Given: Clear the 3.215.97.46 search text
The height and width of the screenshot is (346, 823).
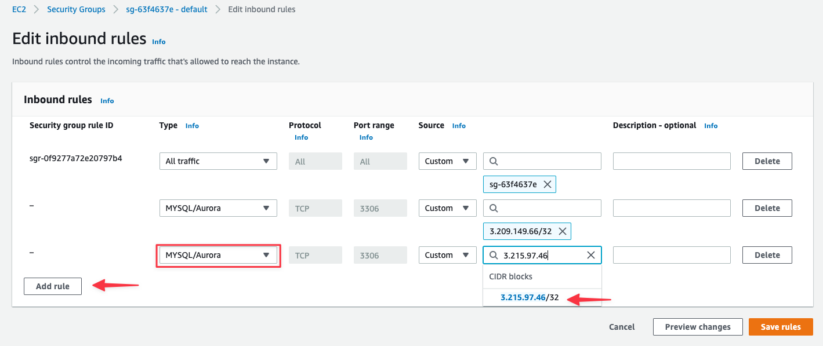Looking at the screenshot, I should 591,254.
